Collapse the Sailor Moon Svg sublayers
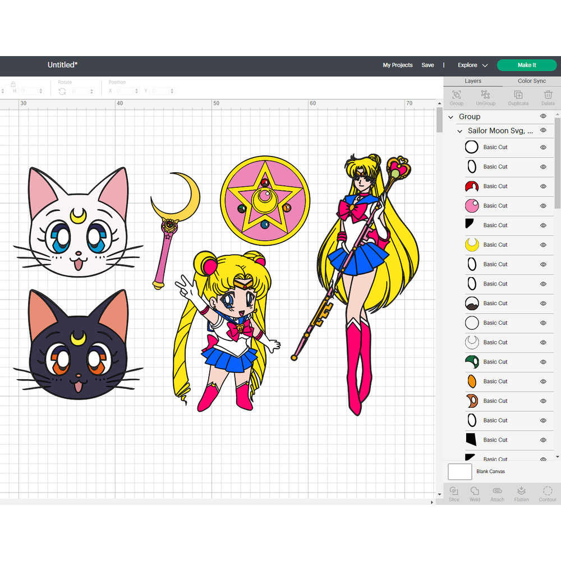 460,130
